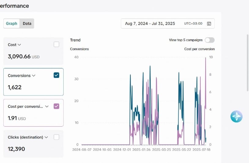Screen dimensions: 249x163
Task: Click the 2025-01-26 date on the chart axis
Action: (x=141, y=150)
